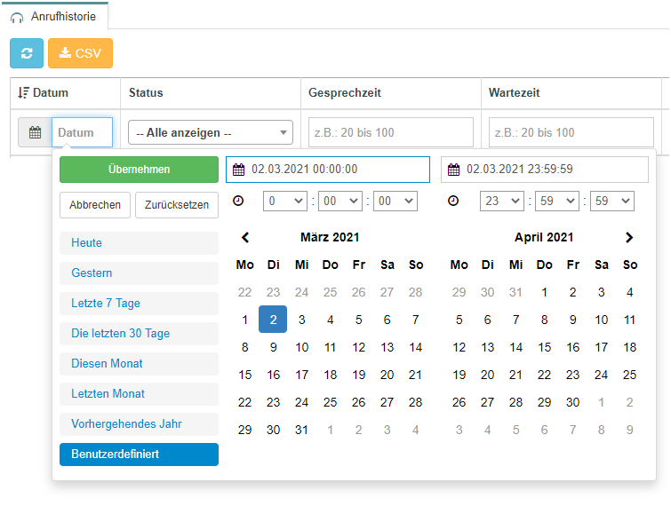Click the Abbrechen button
Image resolution: width=671 pixels, height=506 pixels.
(x=95, y=205)
